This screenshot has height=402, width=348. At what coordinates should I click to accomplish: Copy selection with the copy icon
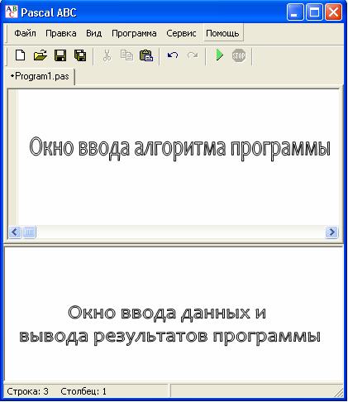click(126, 55)
